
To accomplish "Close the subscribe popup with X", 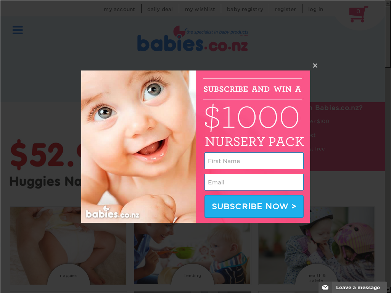I will (x=315, y=66).
